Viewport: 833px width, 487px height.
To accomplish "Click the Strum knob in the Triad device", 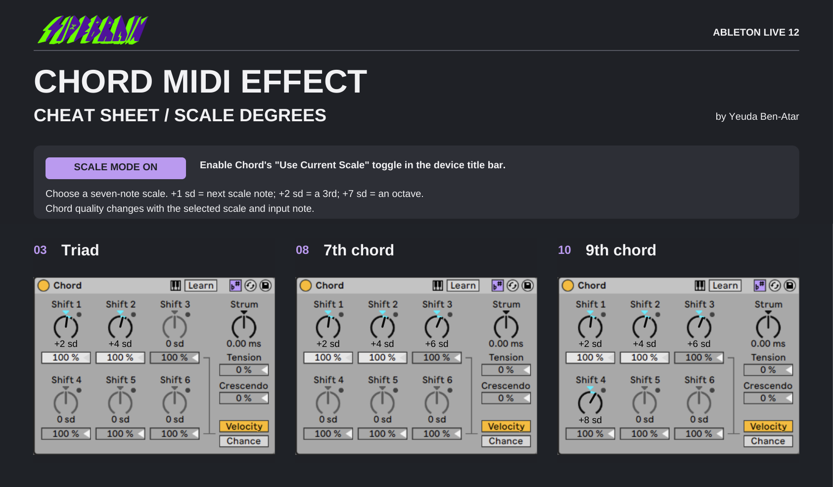I will (244, 326).
